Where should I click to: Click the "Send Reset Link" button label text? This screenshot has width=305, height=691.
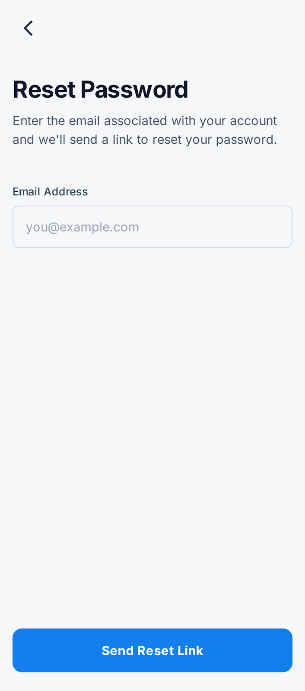click(x=152, y=650)
